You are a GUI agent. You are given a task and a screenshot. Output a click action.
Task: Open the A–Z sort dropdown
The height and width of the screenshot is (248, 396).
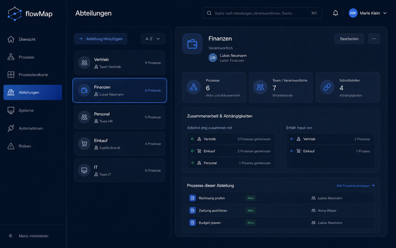153,39
